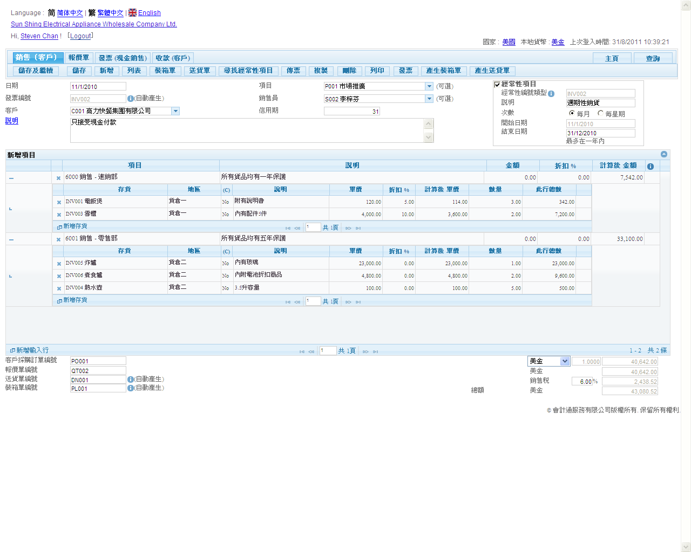Viewport: 691px width, 552px height.
Task: Click the Logout link
Action: point(80,36)
